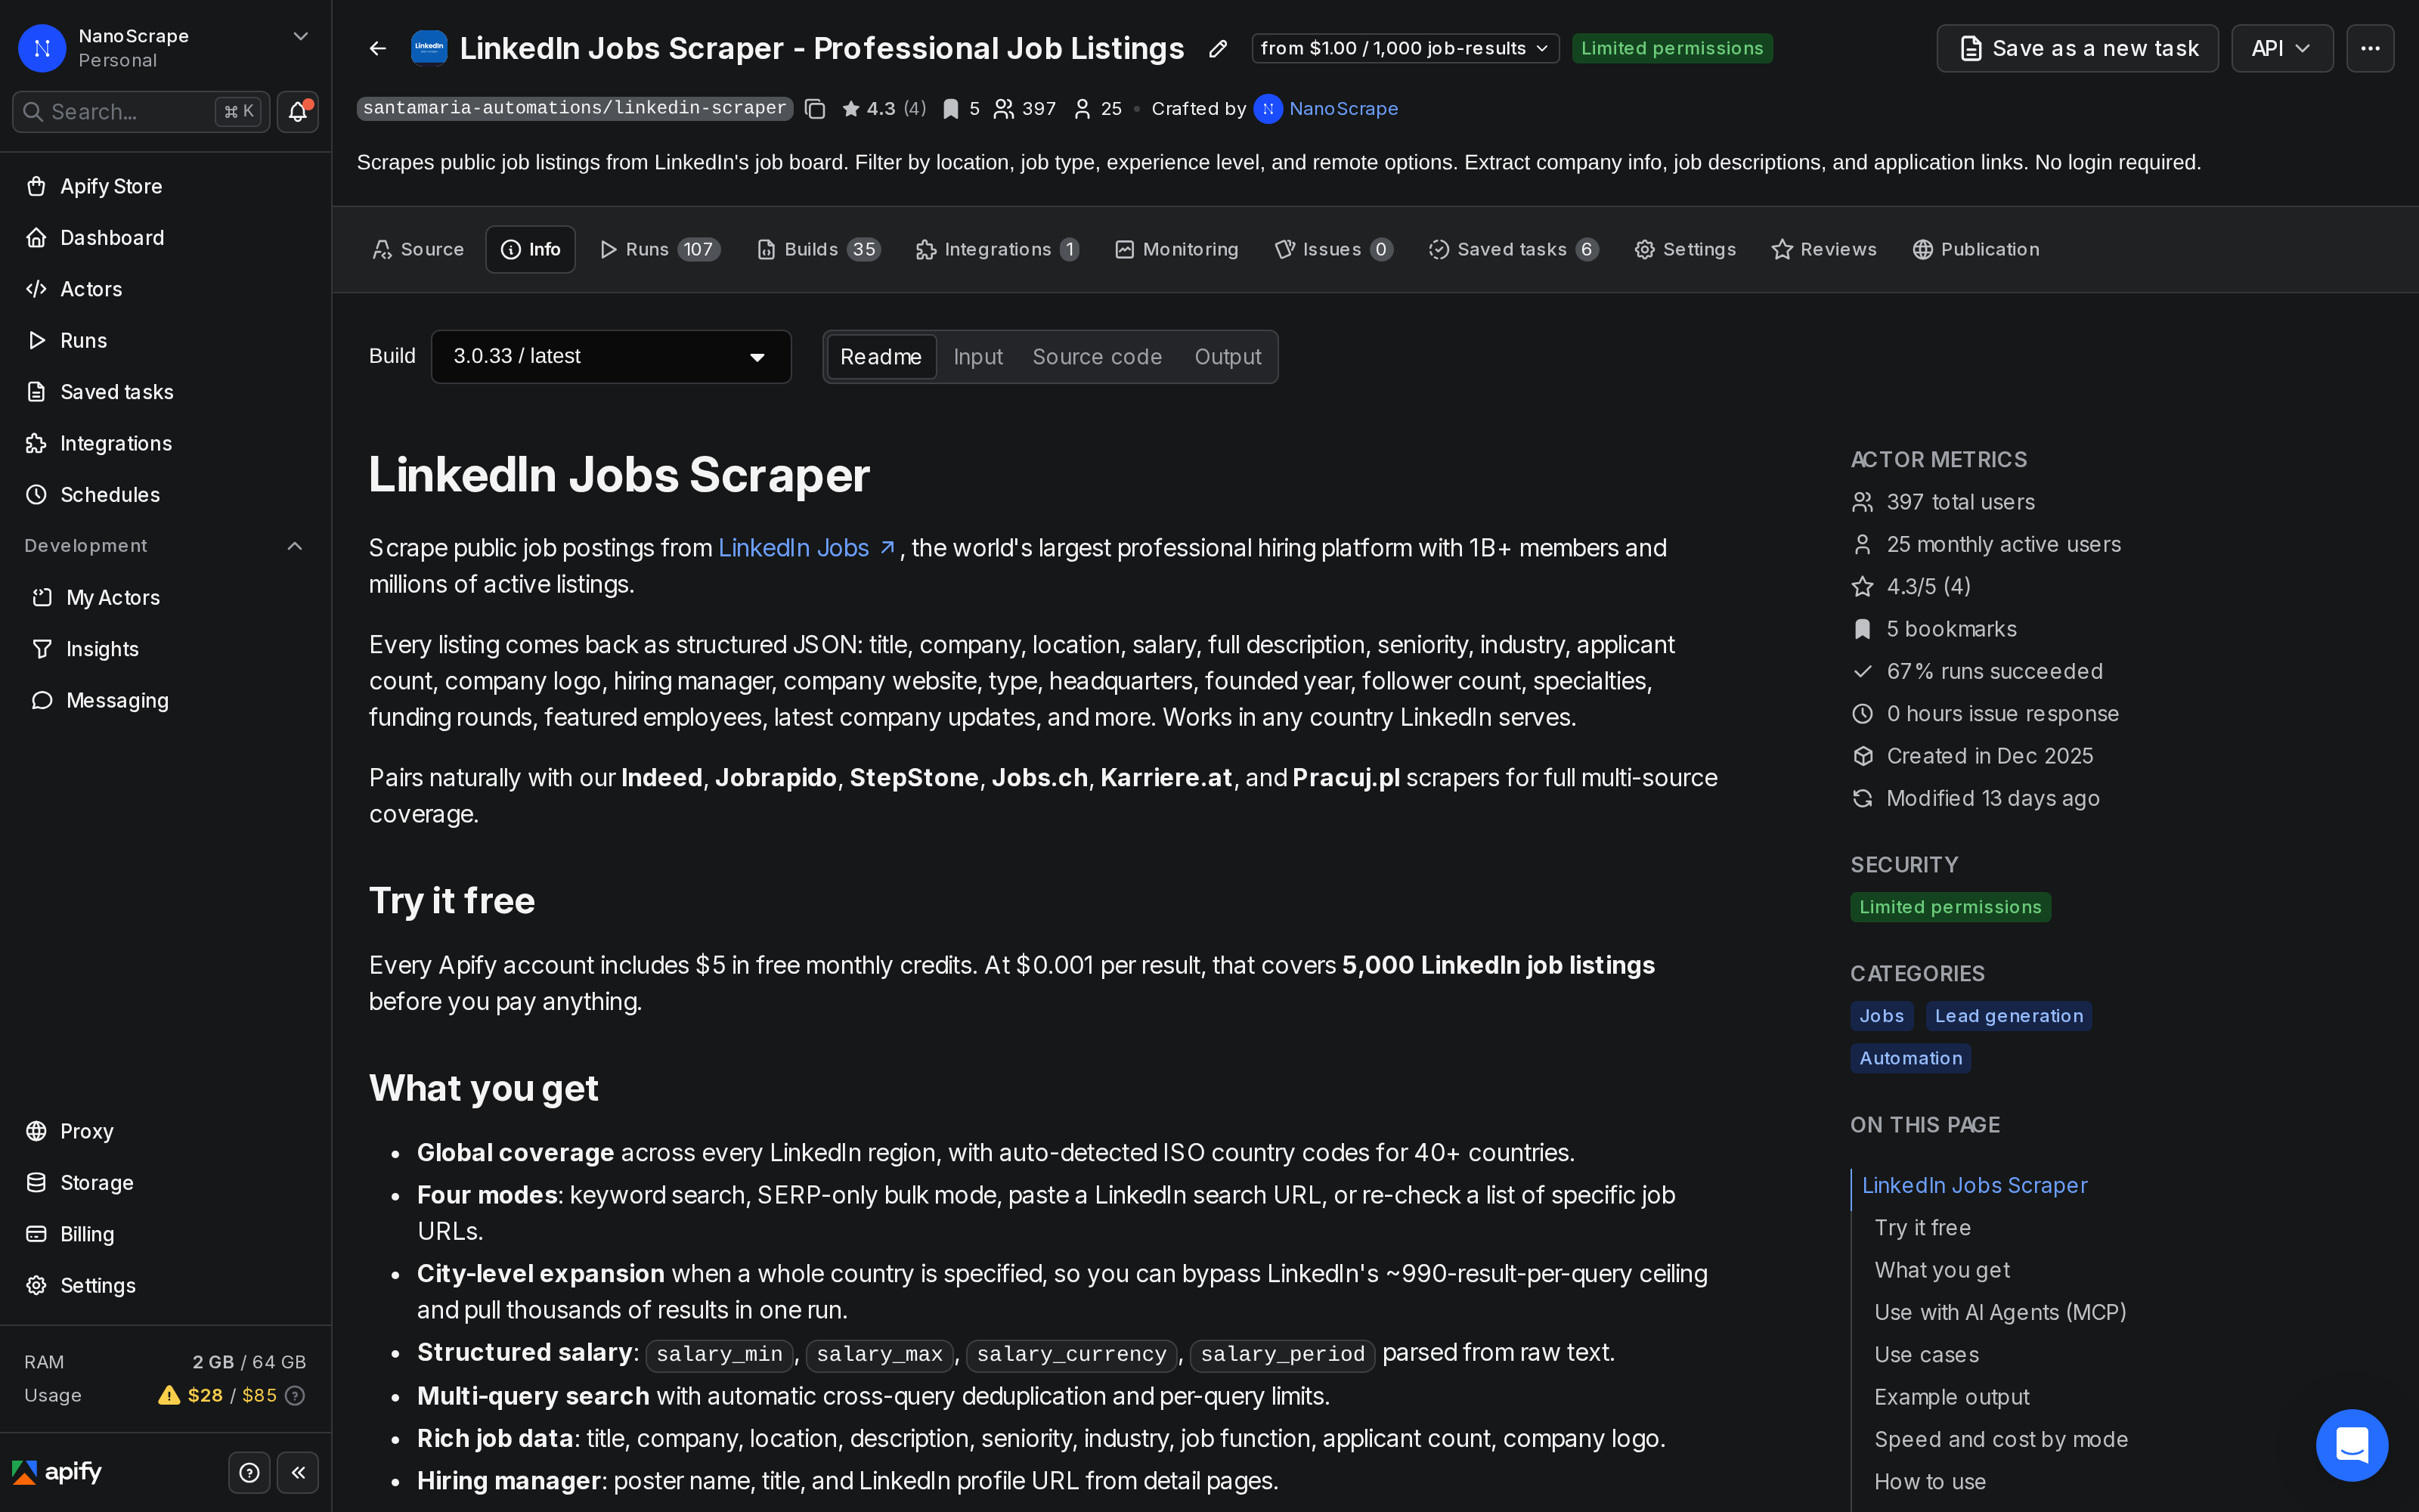2419x1512 pixels.
Task: Select the Output view
Action: 1228,357
